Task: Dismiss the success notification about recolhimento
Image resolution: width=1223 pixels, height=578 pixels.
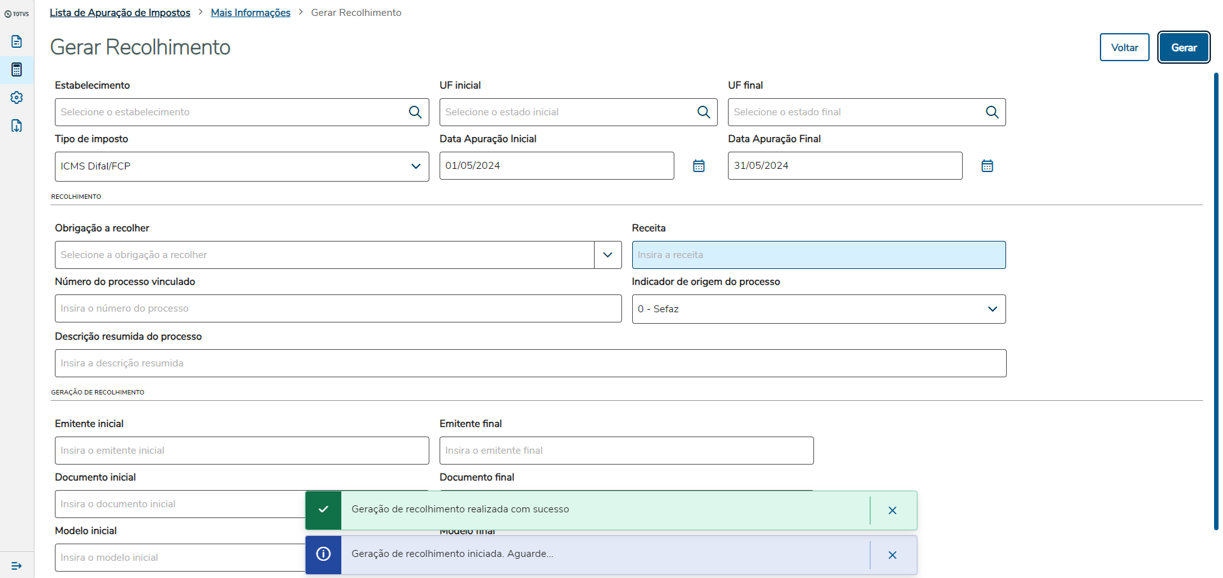Action: point(892,510)
